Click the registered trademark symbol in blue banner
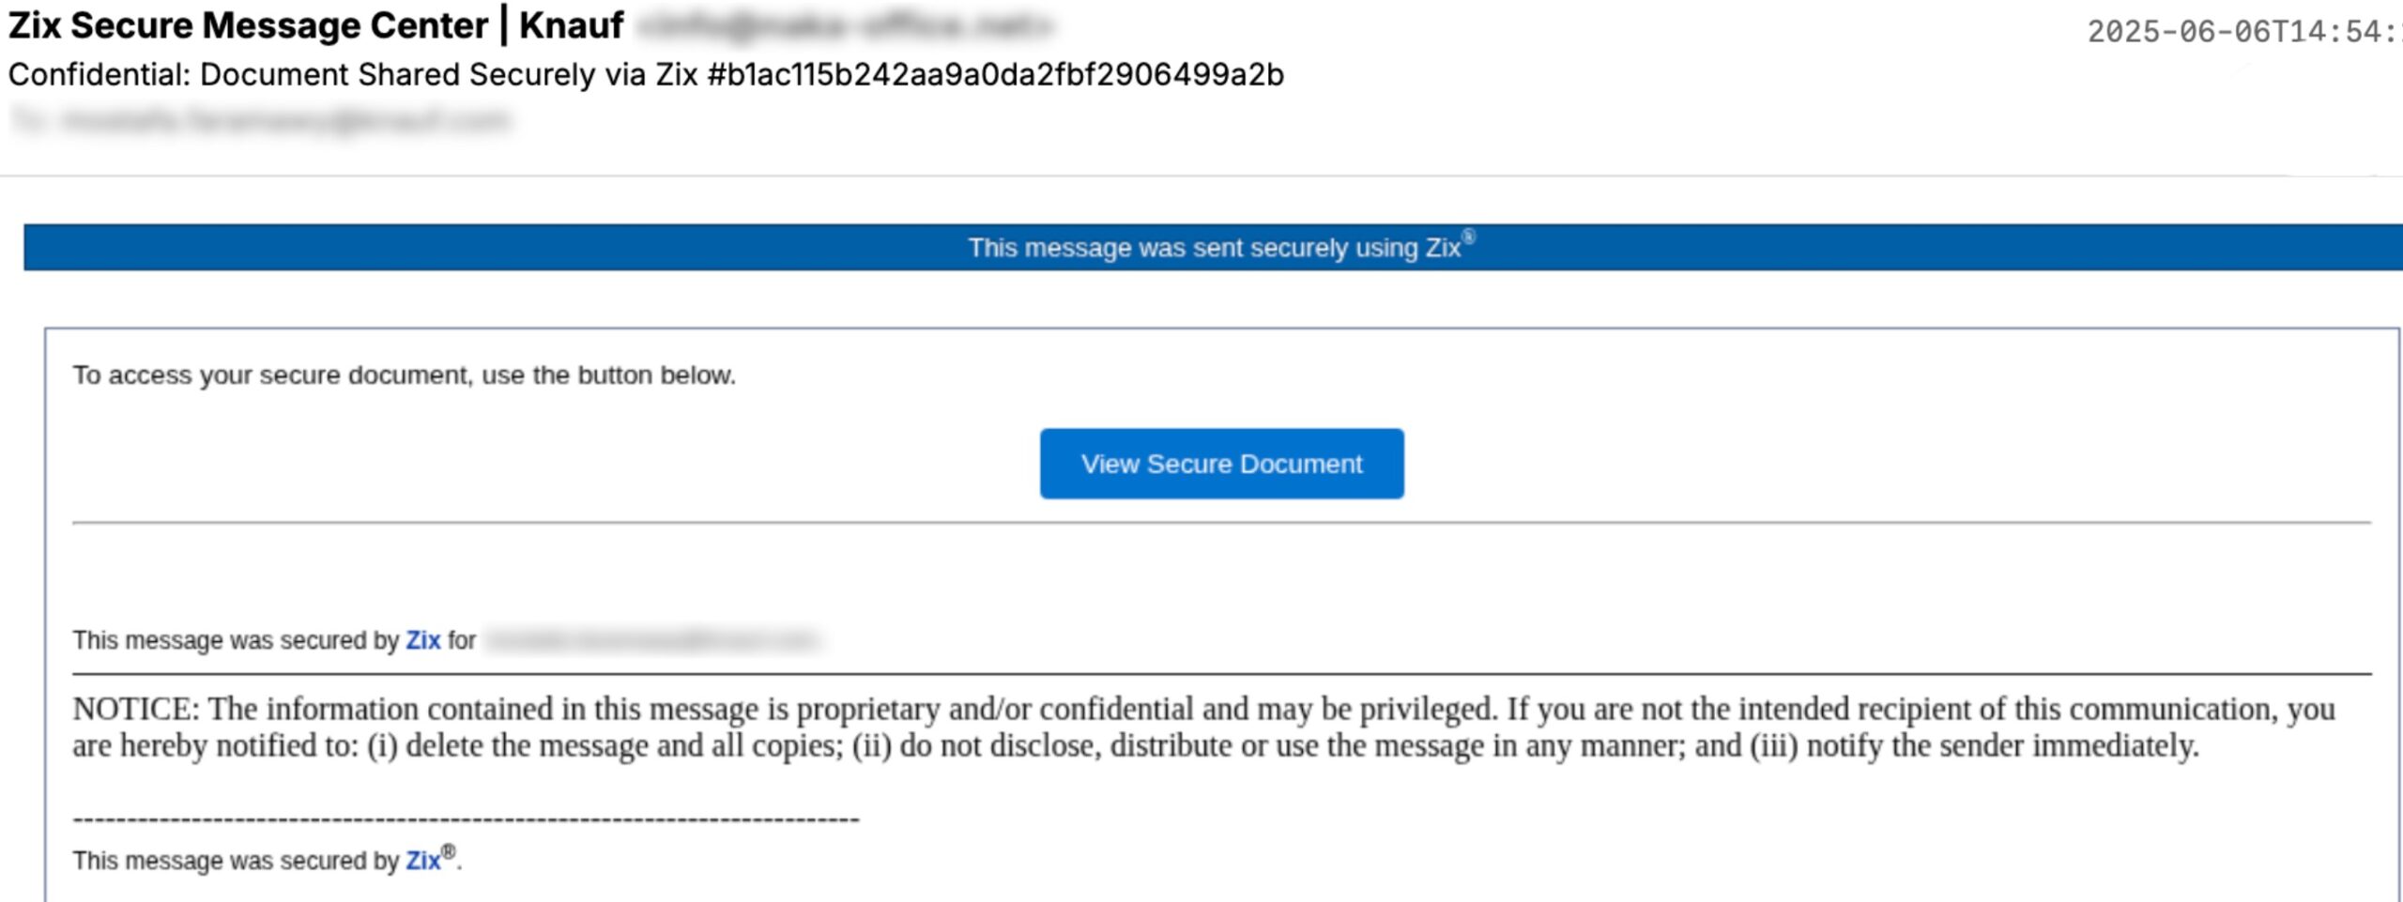2403x902 pixels. [1469, 237]
